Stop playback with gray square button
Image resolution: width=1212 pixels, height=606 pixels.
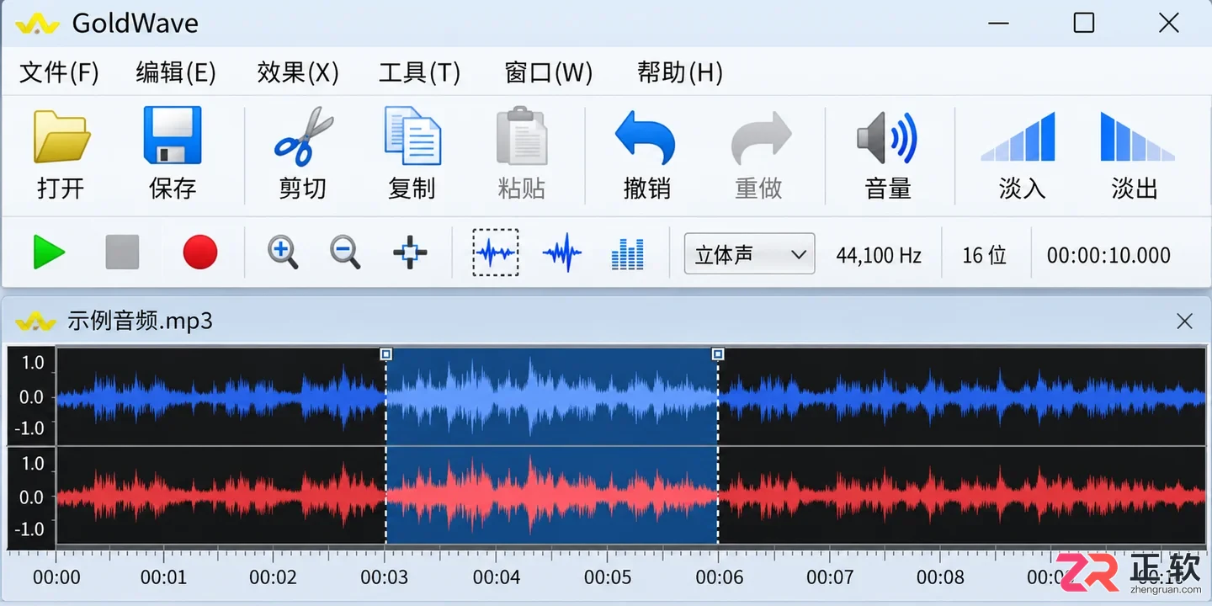coord(122,252)
